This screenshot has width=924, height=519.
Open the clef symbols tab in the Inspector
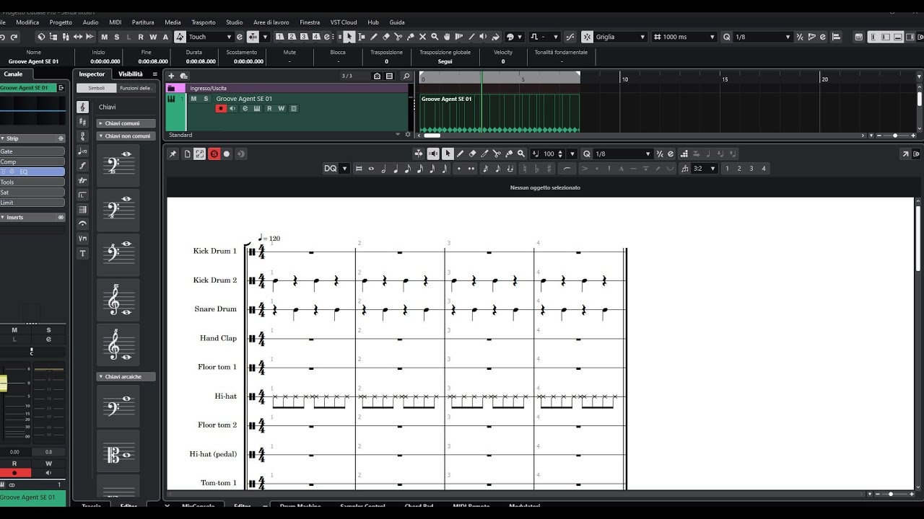[x=82, y=107]
